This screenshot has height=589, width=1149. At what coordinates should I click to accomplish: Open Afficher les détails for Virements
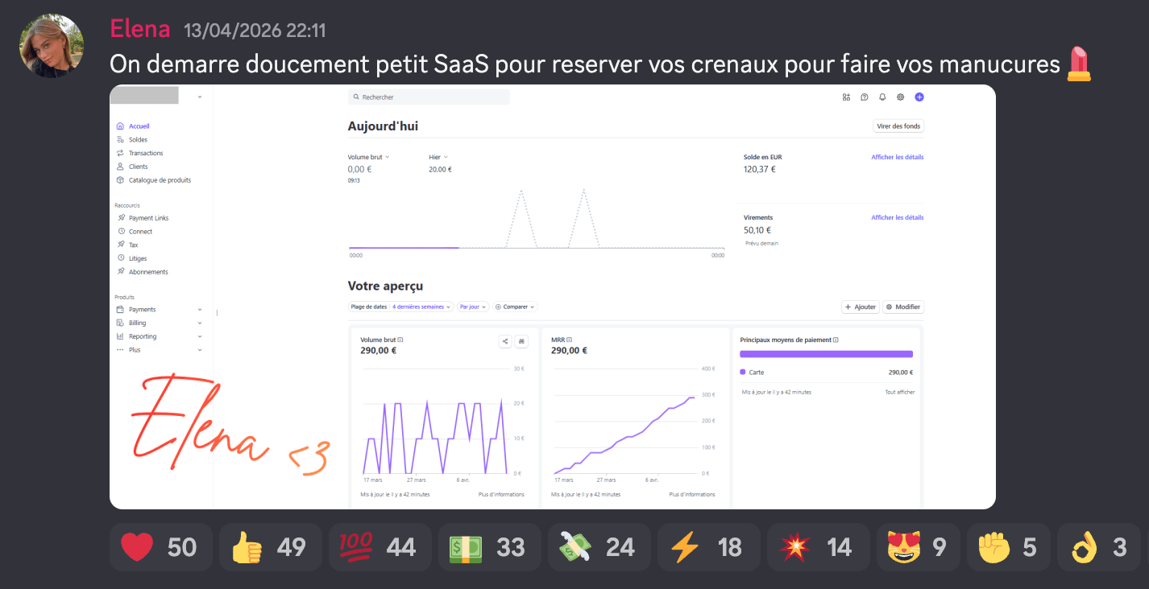[x=898, y=217]
